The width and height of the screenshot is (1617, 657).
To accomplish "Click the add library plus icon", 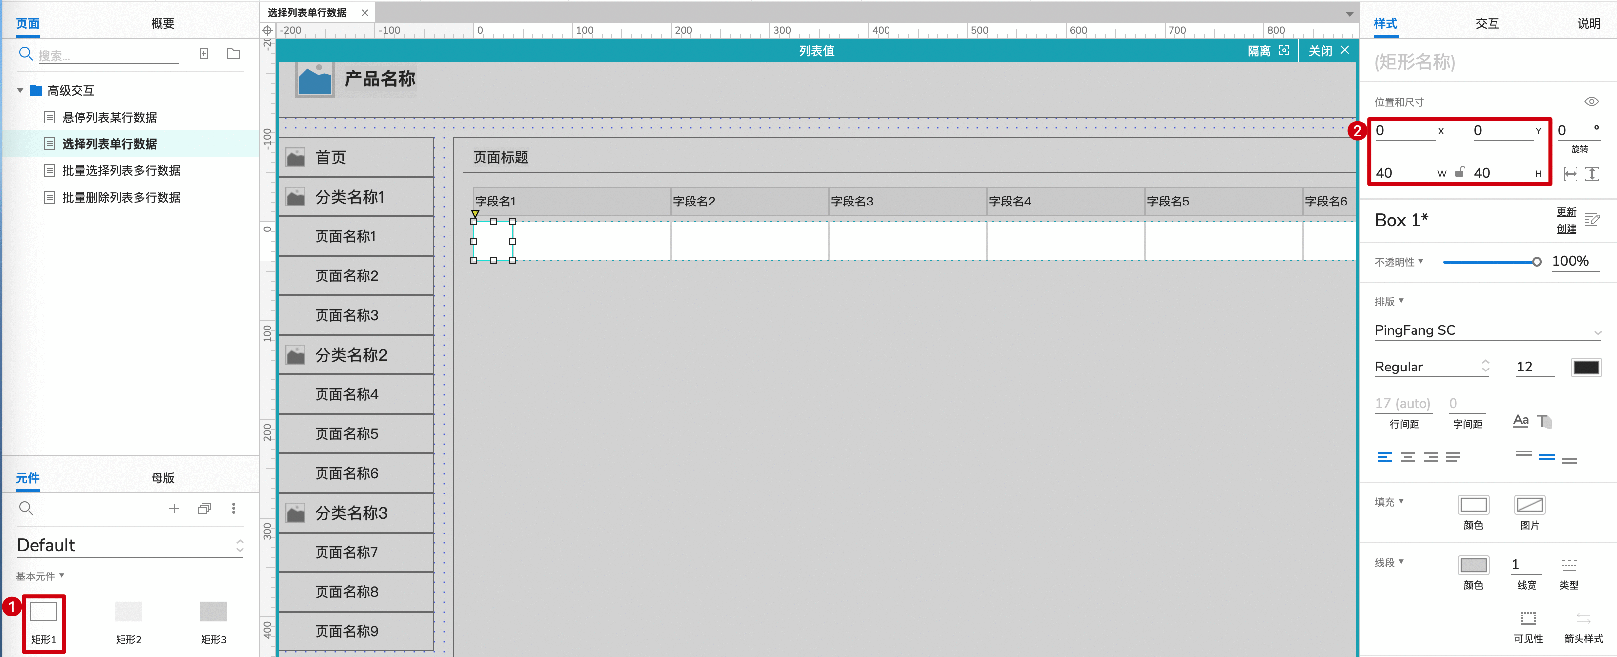I will [x=174, y=508].
